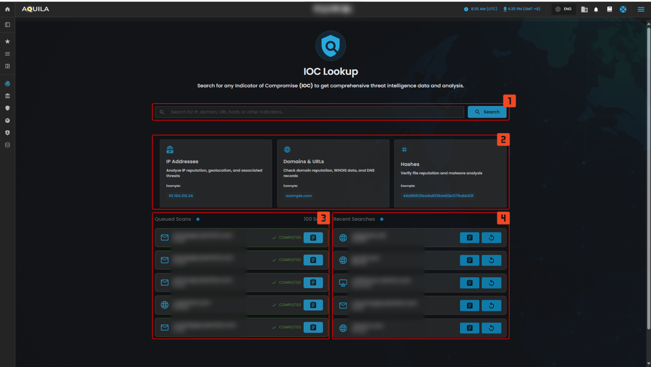Expand the three-line list icon in sidebar
Screen dimensions: 651x367
tap(7, 54)
